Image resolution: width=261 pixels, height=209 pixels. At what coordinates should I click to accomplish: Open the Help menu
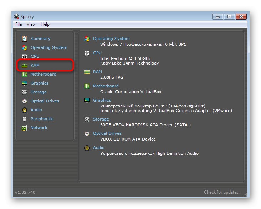(45, 24)
